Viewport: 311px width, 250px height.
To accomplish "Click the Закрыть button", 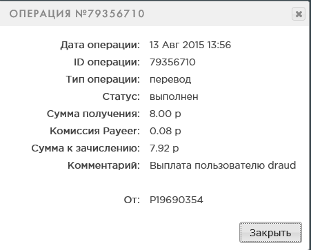I will pos(270,232).
